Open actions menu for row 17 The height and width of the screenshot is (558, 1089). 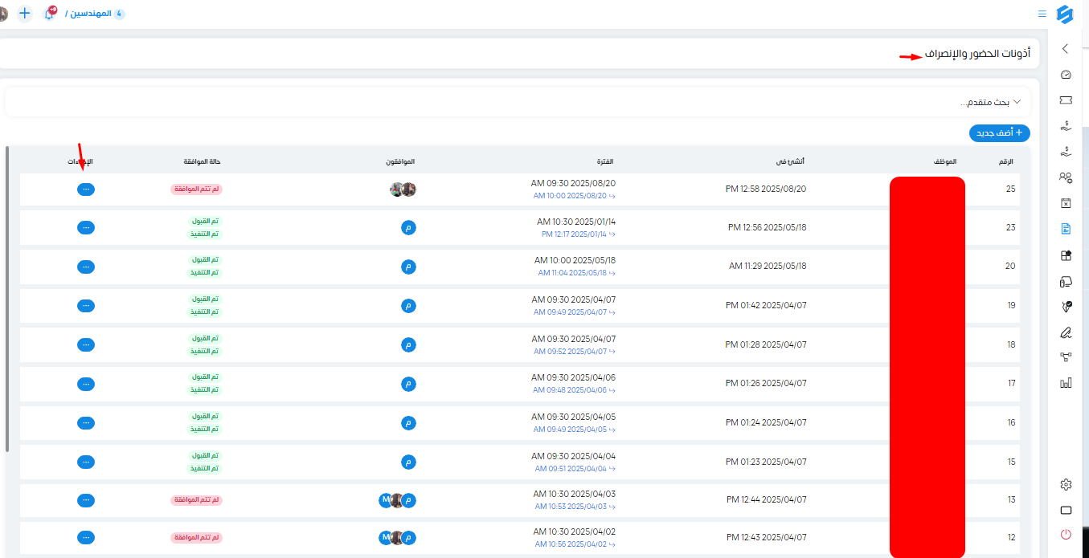(x=86, y=384)
